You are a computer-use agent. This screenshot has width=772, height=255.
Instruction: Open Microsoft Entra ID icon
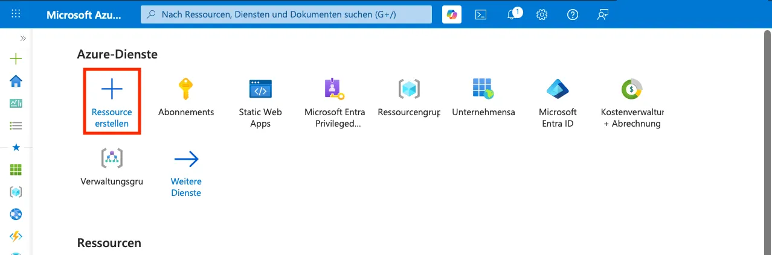tap(558, 89)
